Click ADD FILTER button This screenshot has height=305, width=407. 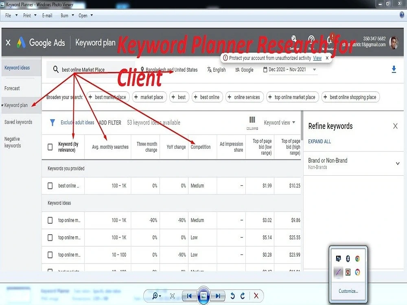pos(110,123)
